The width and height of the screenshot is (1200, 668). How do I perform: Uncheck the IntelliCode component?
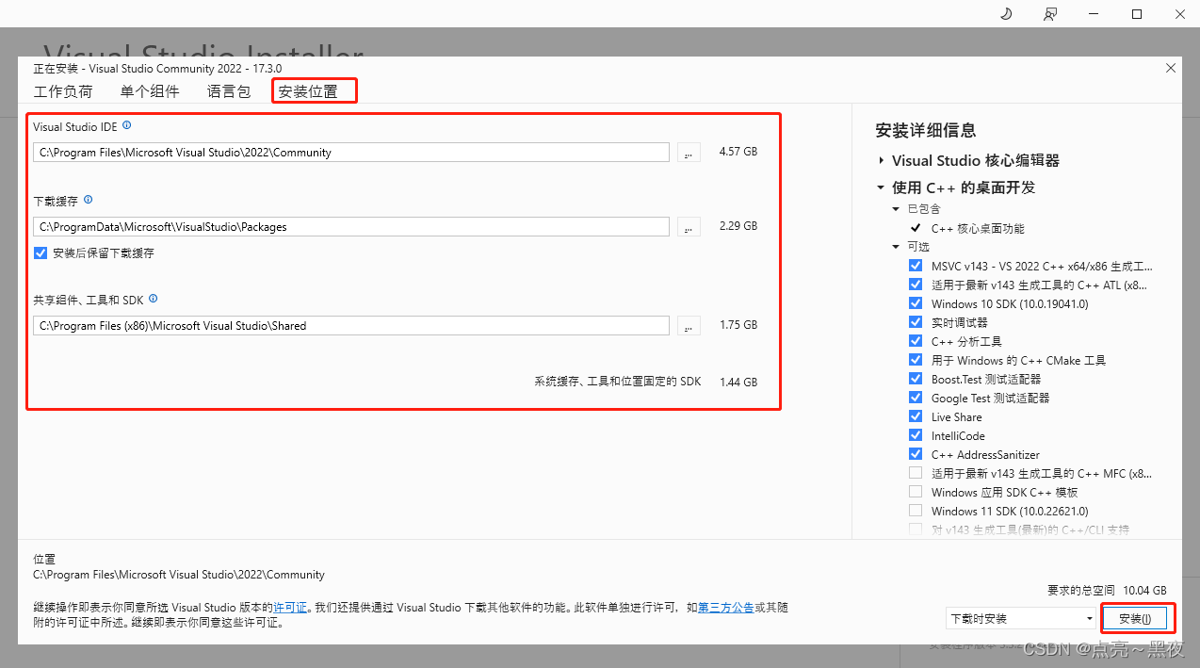tap(915, 434)
